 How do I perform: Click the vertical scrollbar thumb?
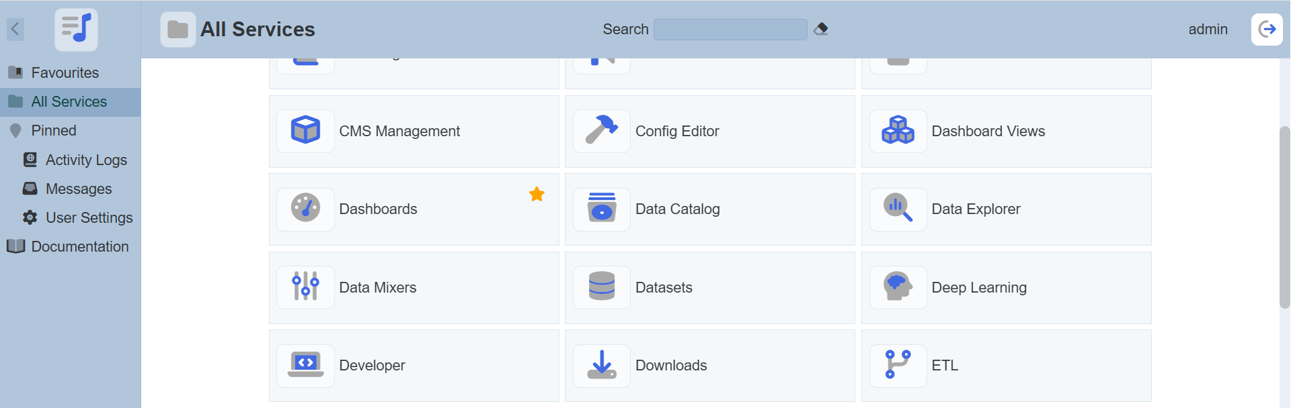coord(1284,216)
